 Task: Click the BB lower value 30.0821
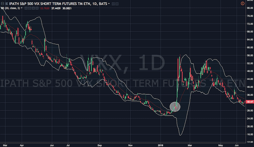coord(67,8)
